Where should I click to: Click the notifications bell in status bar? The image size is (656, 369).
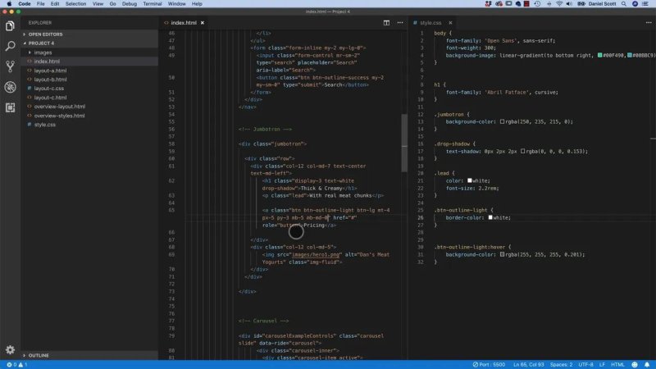[x=647, y=365]
